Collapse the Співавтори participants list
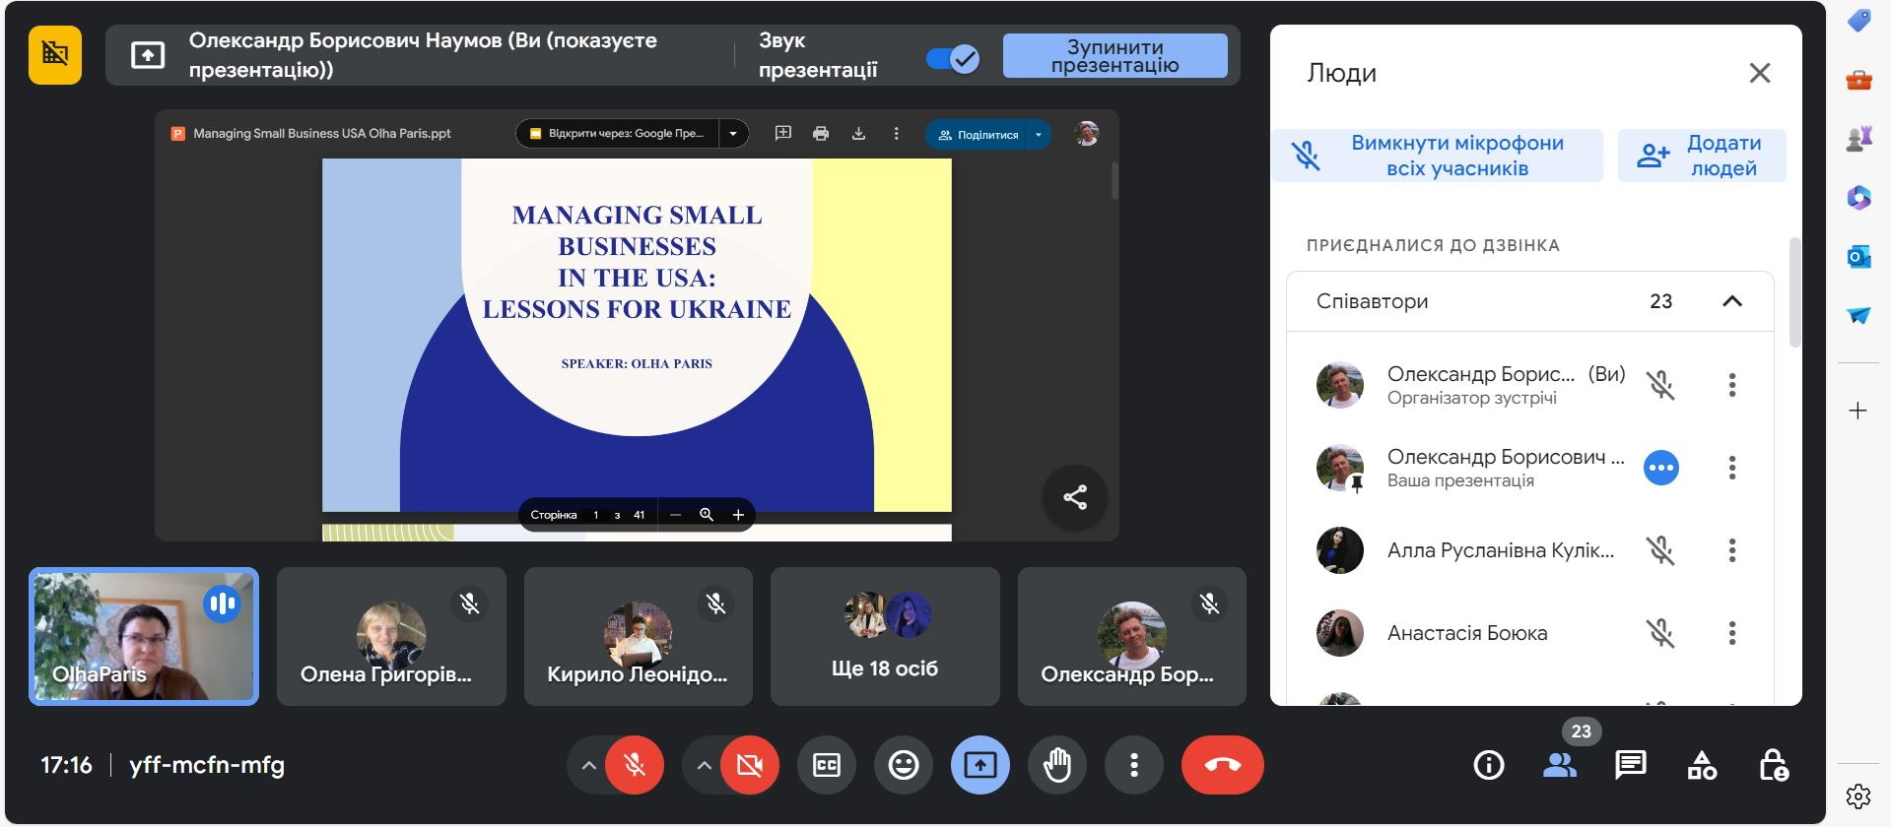Screen dimensions: 1891x827 coord(1731,301)
